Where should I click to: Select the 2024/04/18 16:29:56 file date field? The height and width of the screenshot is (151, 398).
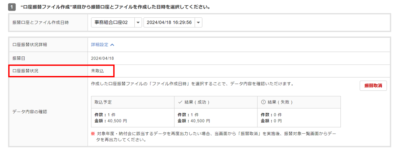coord(169,23)
